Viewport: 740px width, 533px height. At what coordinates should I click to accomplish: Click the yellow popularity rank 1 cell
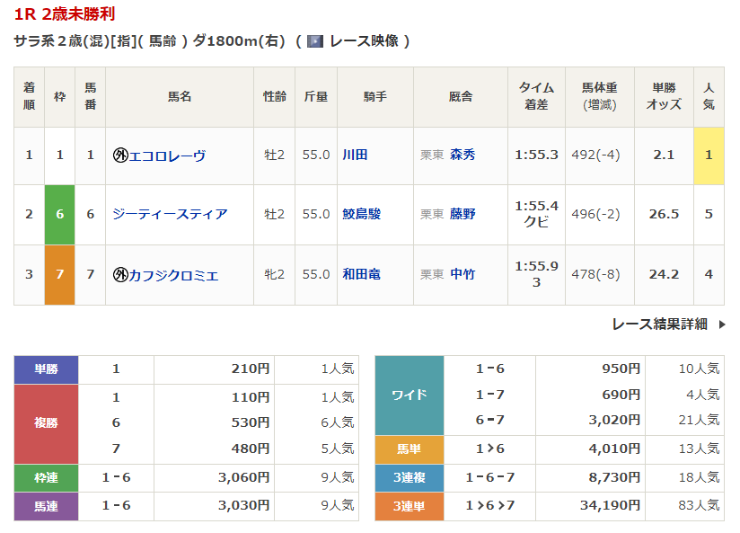[x=709, y=155]
